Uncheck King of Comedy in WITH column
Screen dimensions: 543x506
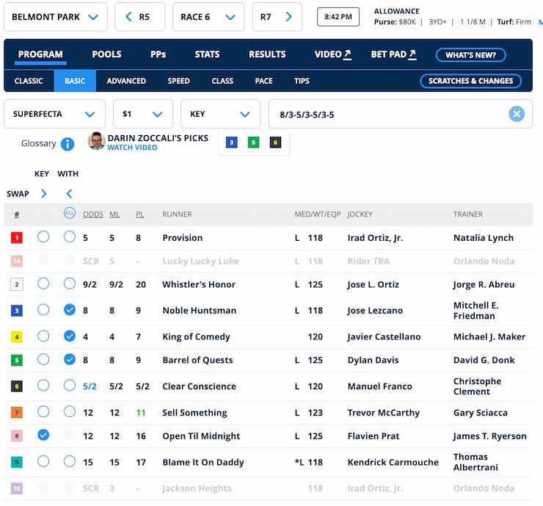coord(70,336)
